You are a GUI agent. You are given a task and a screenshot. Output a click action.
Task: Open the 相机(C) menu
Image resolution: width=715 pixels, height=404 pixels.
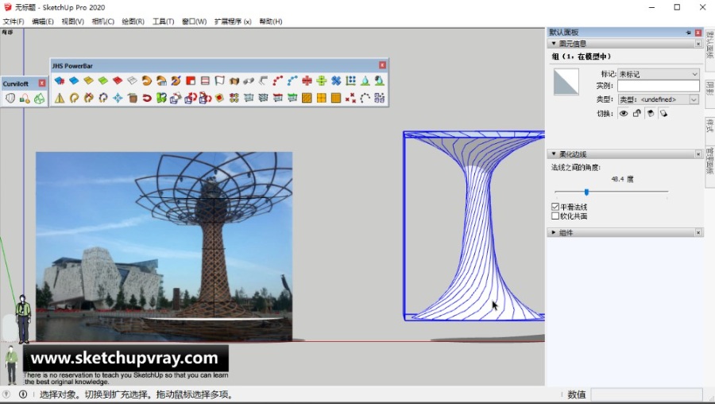pyautogui.click(x=102, y=21)
